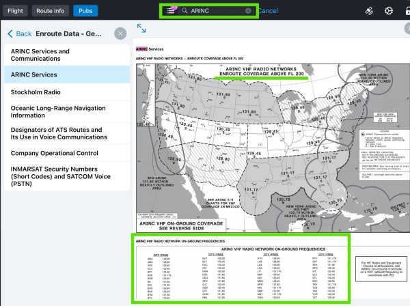Click the magnifier icon in search field
Screen dimensions: 410x306
(x=184, y=11)
